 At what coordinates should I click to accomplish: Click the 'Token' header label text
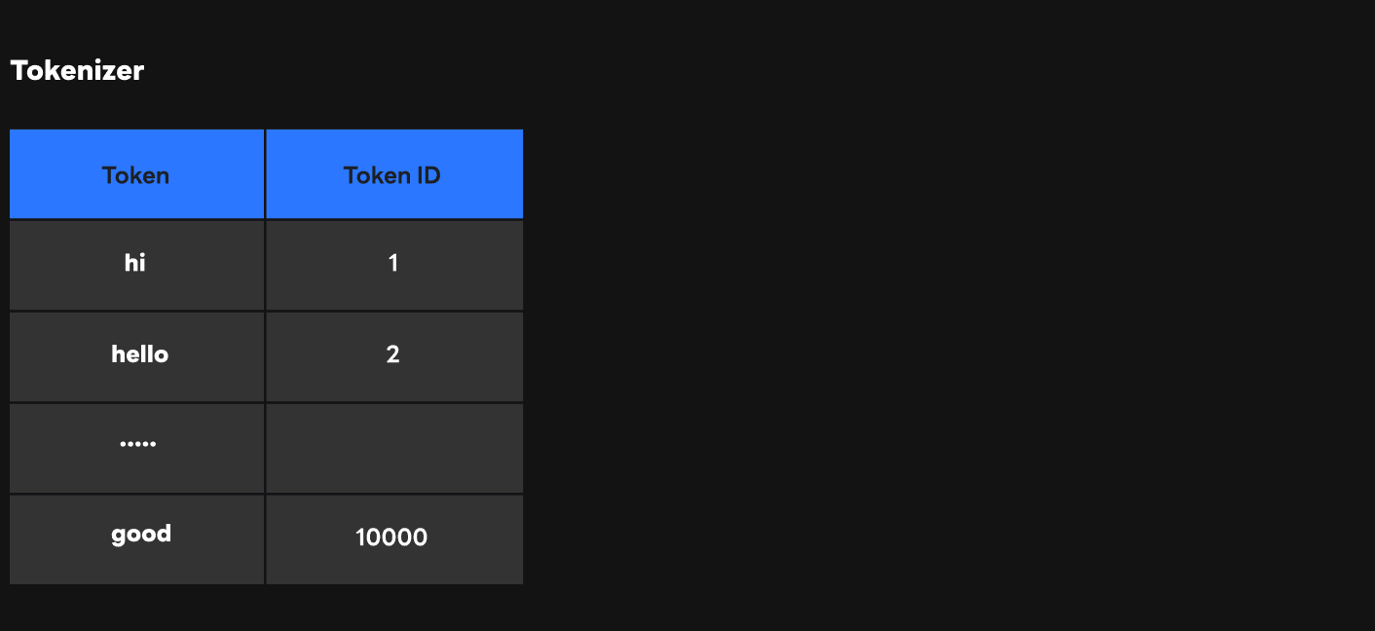click(x=135, y=175)
